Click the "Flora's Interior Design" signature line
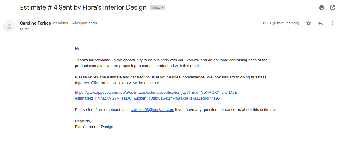 click(94, 127)
